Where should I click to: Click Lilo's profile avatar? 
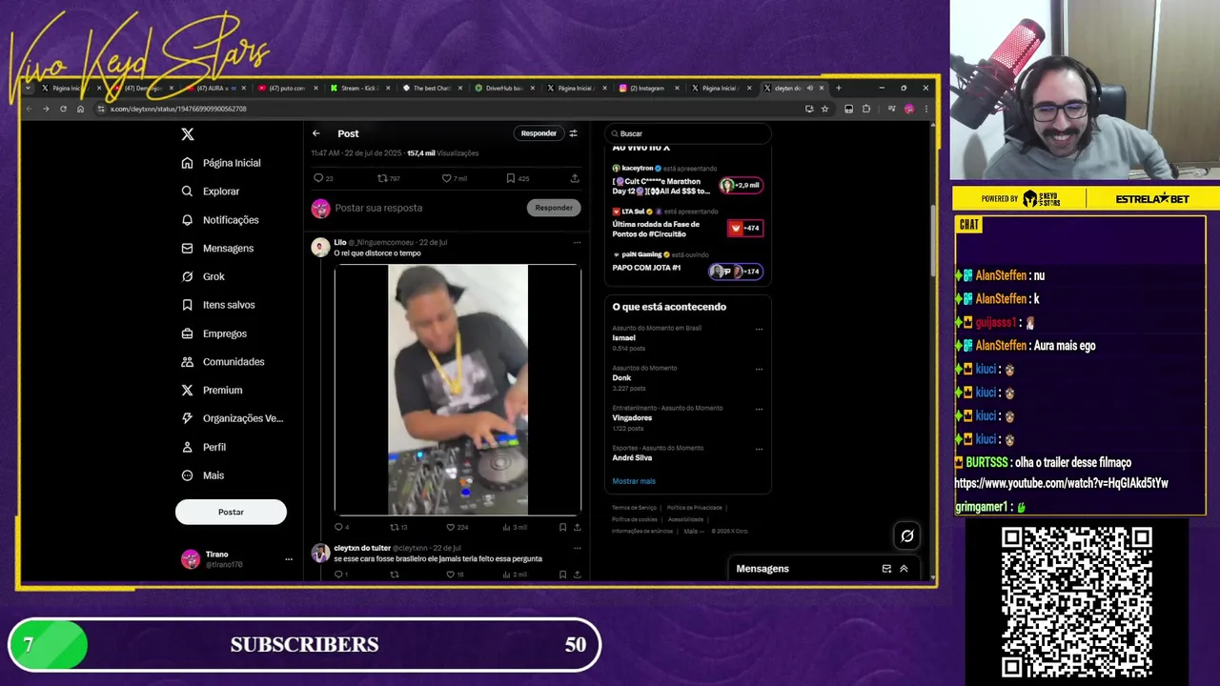point(320,247)
